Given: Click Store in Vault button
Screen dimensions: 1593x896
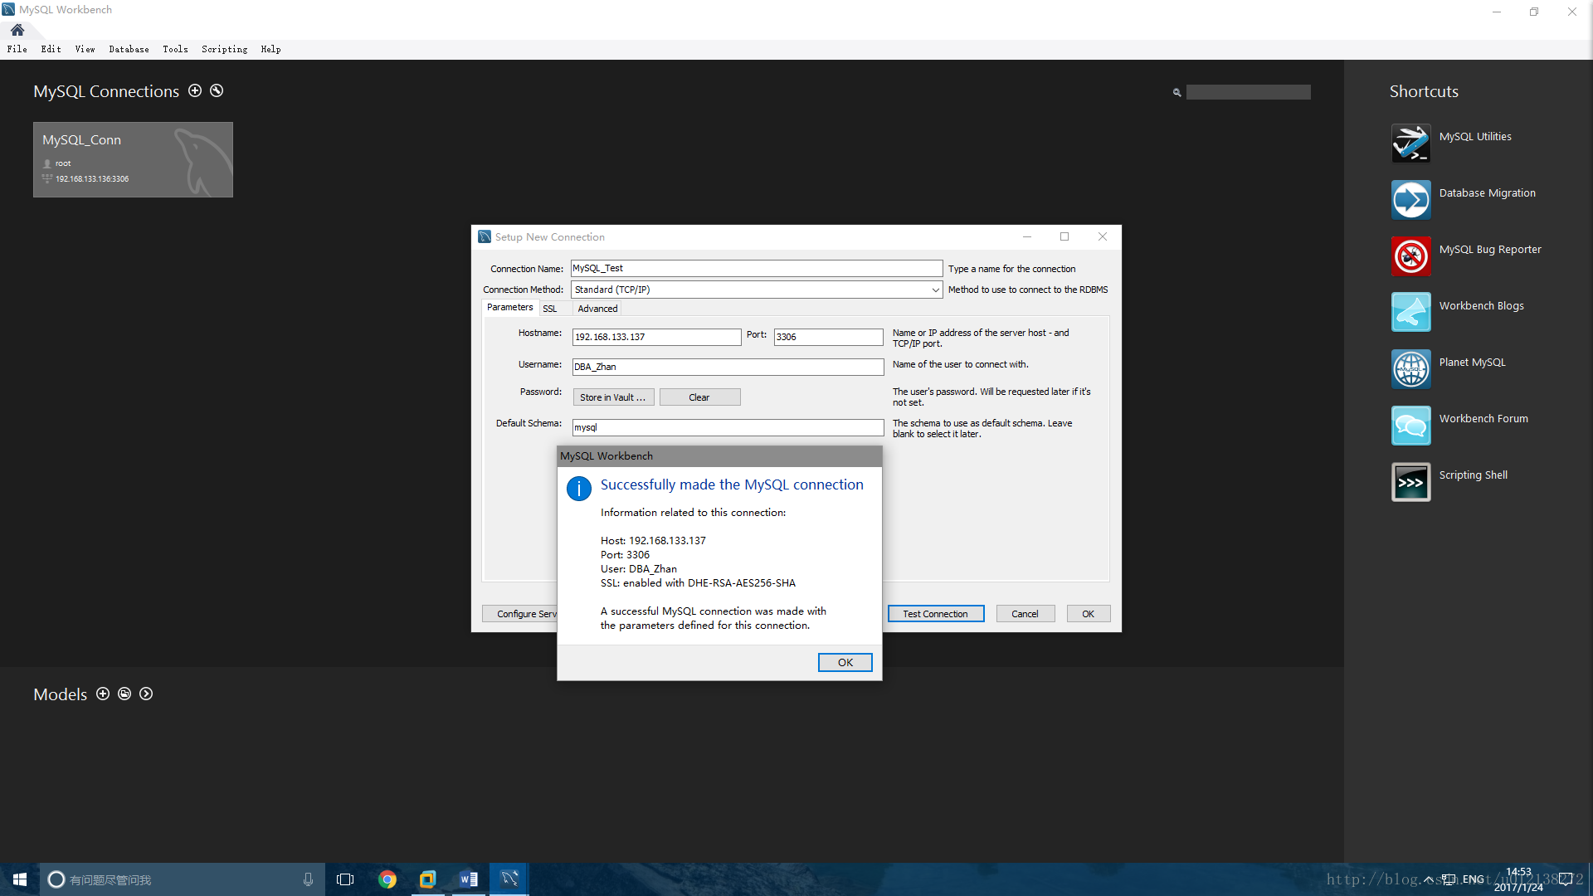Looking at the screenshot, I should 613,397.
